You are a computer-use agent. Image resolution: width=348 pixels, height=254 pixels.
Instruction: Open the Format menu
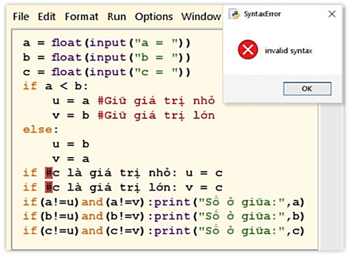[82, 16]
